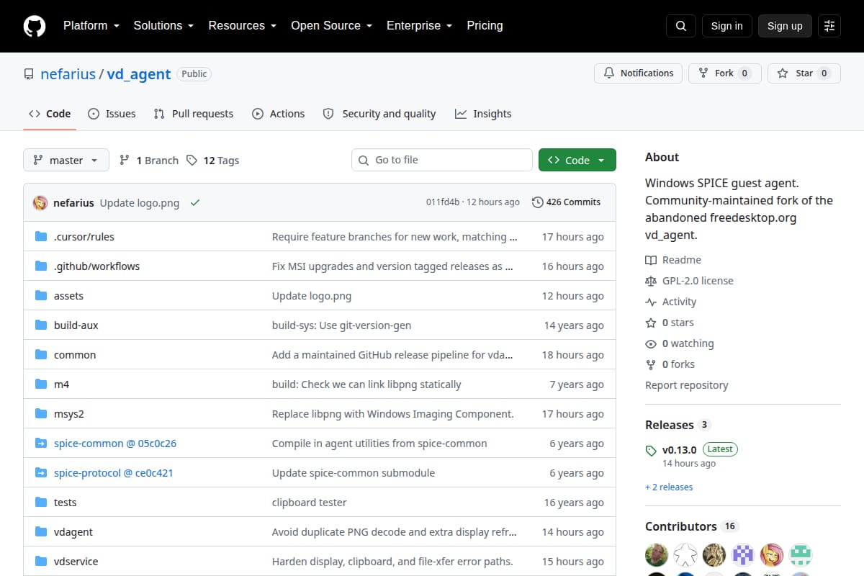Screen dimensions: 864x576
Task: Expand the green Code dropdown
Action: [577, 160]
